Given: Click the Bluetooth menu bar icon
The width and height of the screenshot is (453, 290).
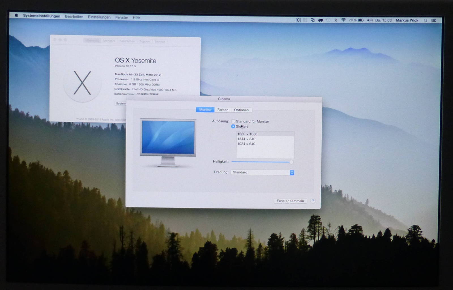Looking at the screenshot, I should (336, 20).
